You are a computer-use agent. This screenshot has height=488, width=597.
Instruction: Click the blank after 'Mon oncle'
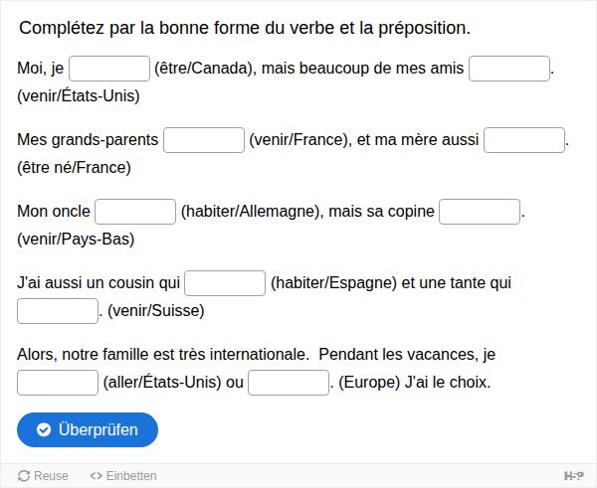135,212
